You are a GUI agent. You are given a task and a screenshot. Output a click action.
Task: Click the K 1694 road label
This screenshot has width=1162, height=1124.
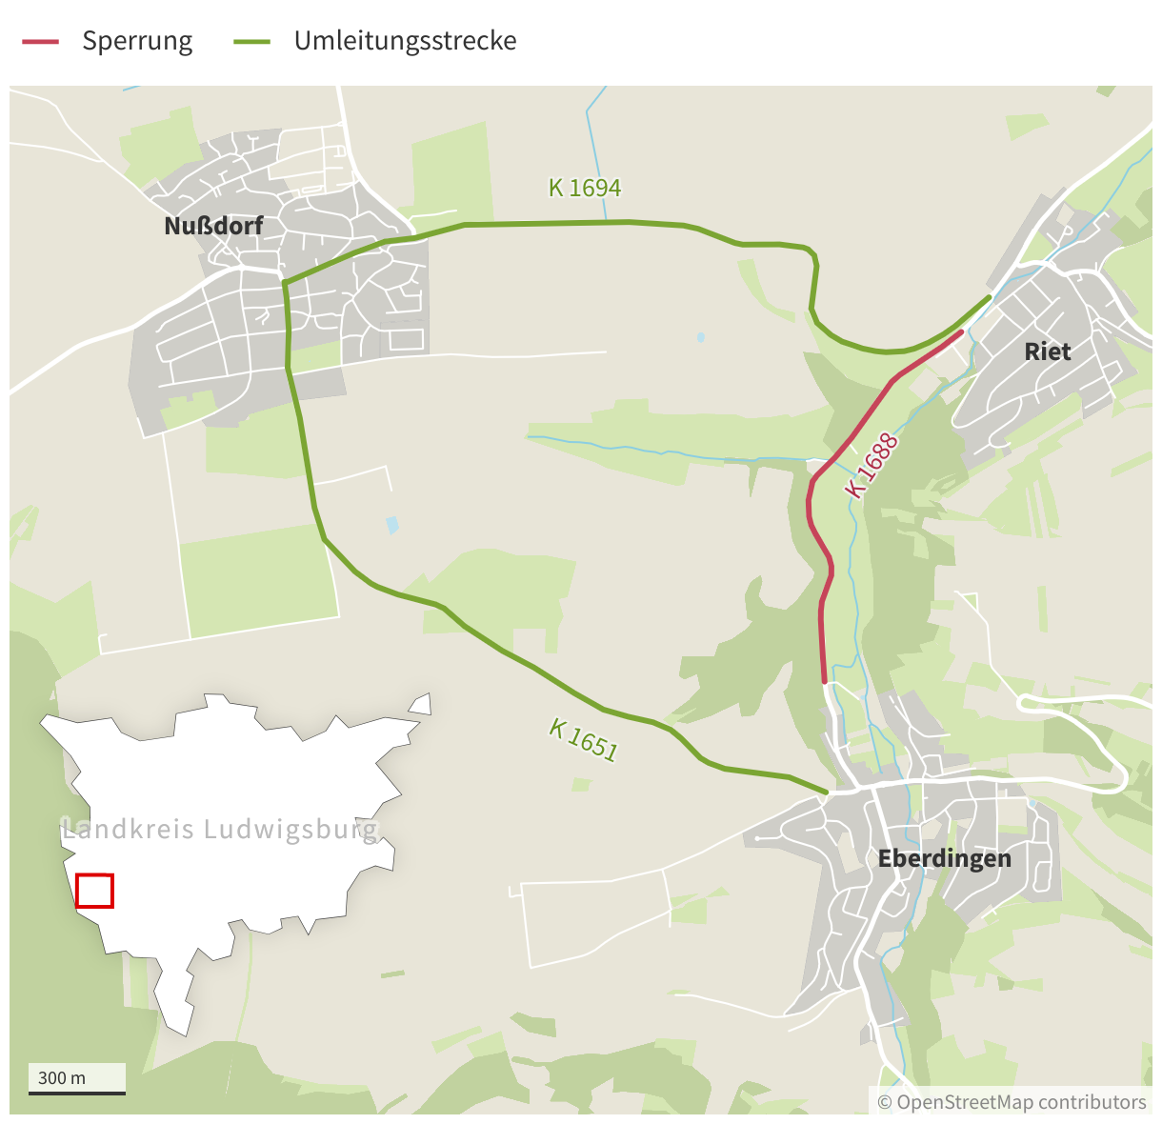pos(585,189)
